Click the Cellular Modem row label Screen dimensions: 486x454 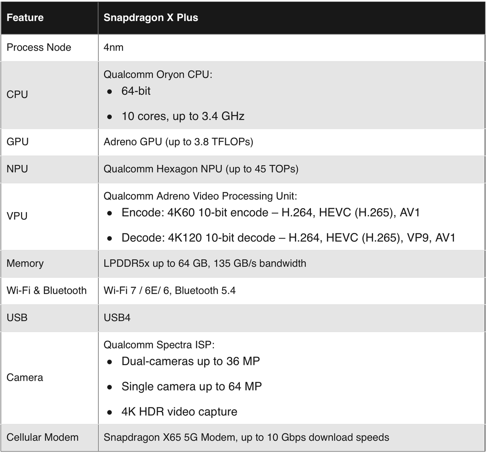click(43, 437)
